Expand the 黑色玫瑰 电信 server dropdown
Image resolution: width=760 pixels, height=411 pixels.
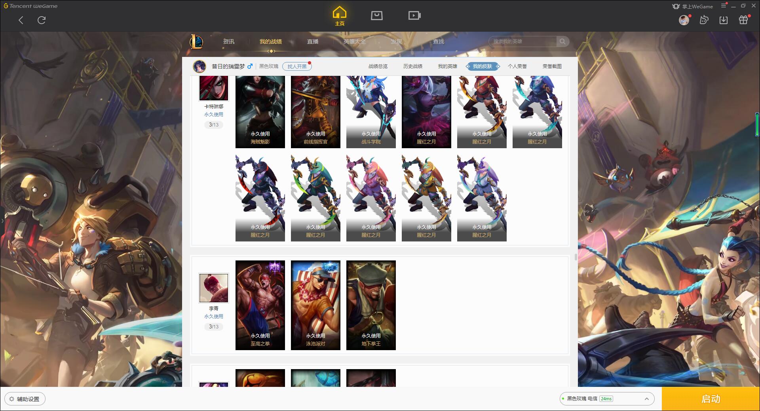point(607,399)
